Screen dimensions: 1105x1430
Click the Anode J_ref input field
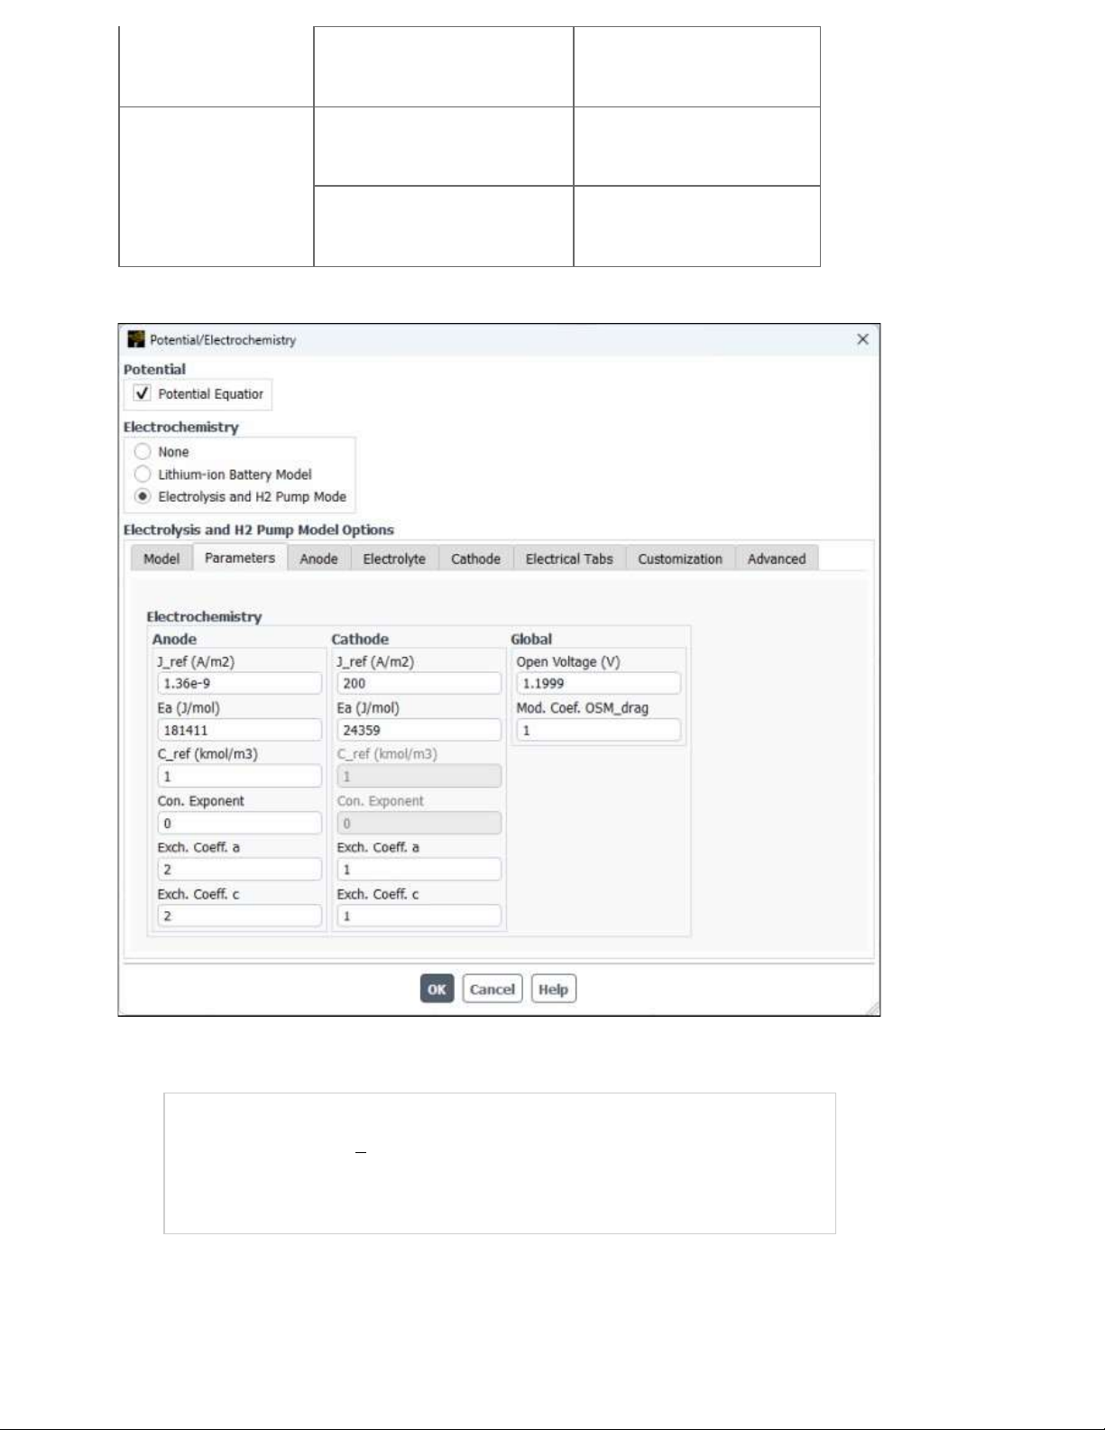pyautogui.click(x=239, y=684)
